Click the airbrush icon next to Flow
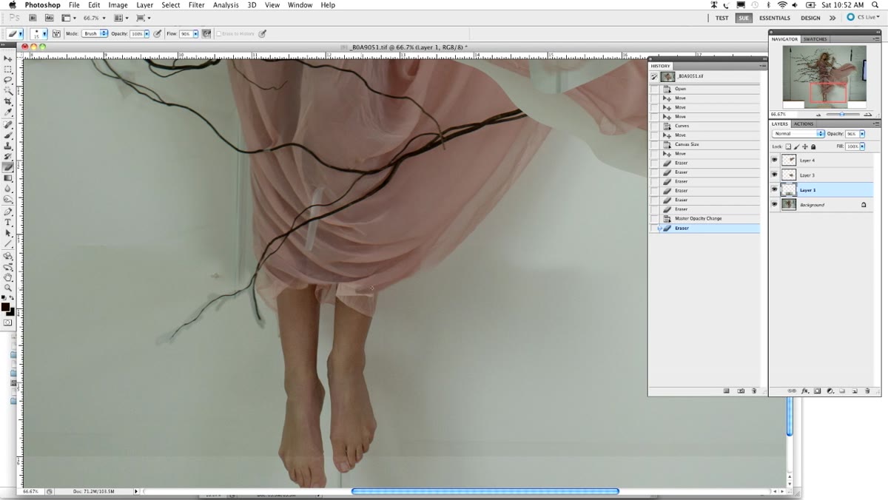Viewport: 888px width, 500px height. (206, 34)
